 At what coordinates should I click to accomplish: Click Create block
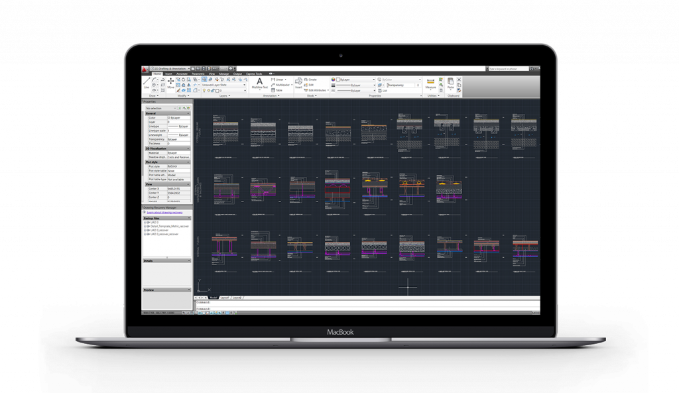pos(310,80)
